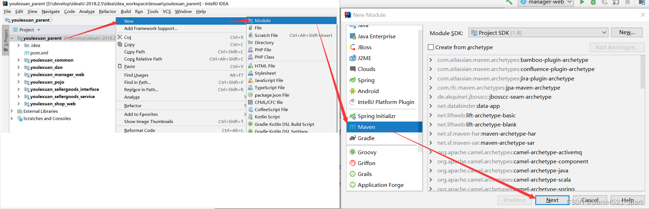Click the Copy icon in context menu
This screenshot has width=649, height=209.
click(x=120, y=44)
